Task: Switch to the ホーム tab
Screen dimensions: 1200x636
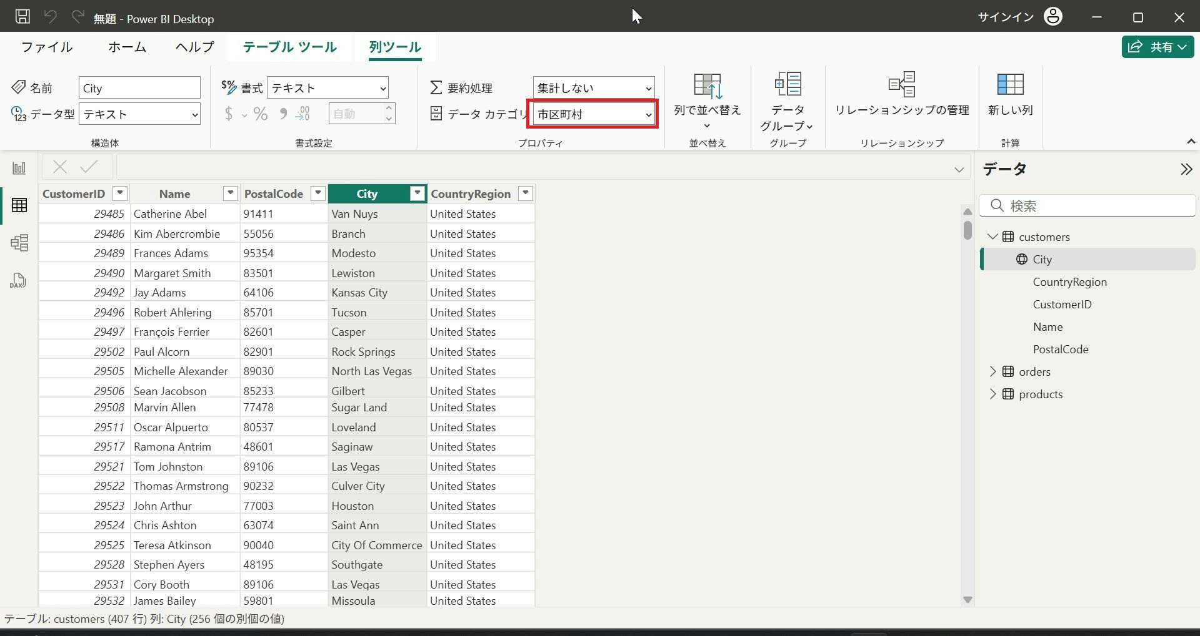Action: (127, 47)
